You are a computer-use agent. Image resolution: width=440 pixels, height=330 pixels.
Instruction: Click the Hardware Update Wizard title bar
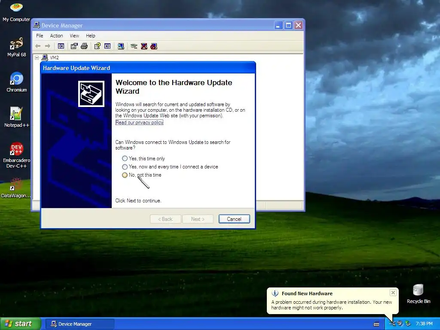(x=148, y=68)
